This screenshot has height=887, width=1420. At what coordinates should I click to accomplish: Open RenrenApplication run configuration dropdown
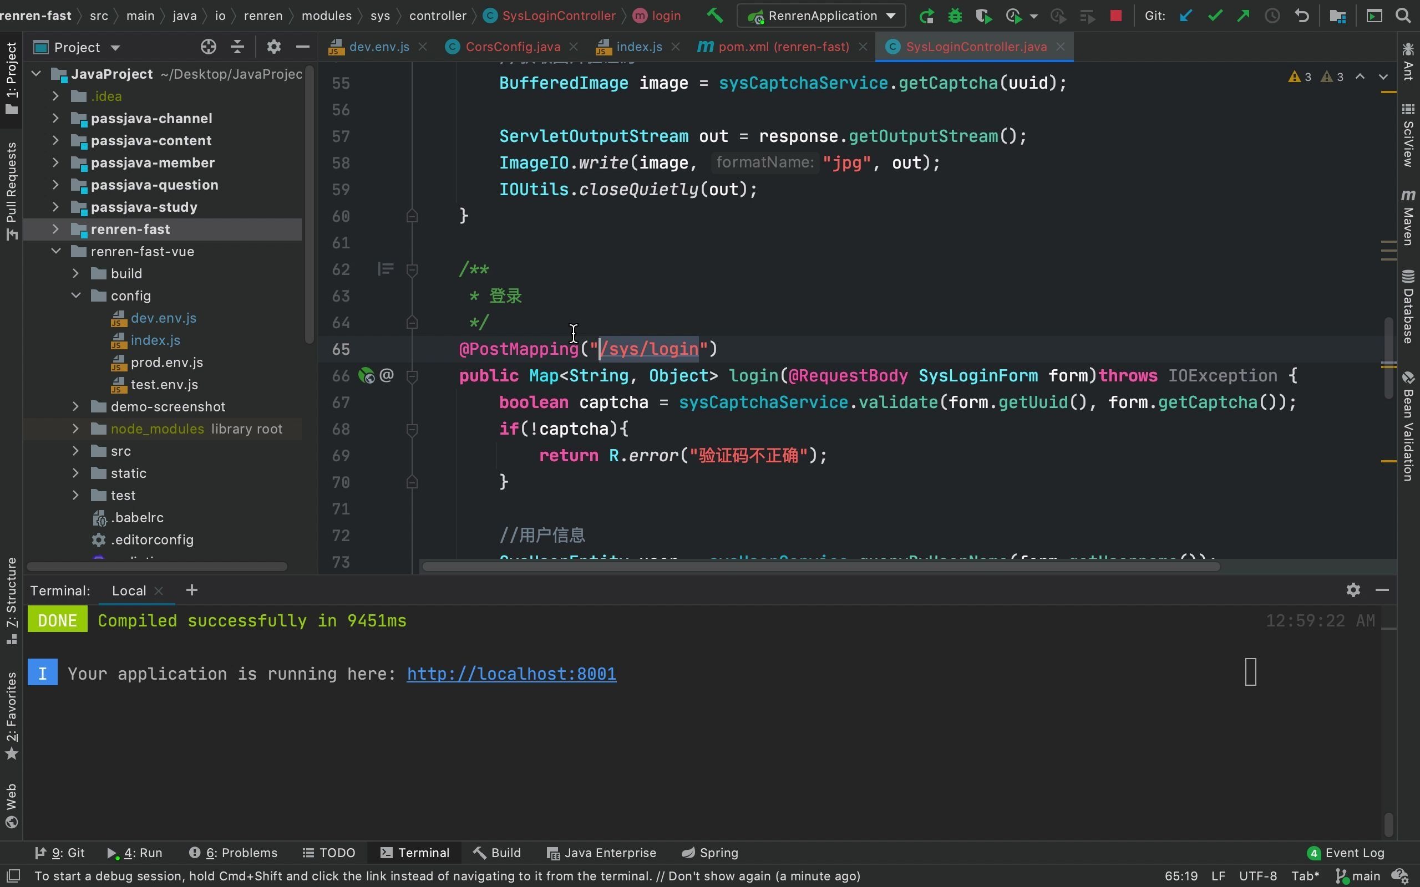(x=821, y=16)
